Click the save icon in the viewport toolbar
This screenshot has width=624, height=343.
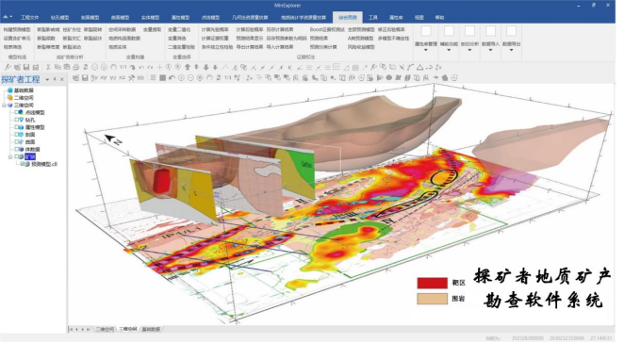point(85,78)
